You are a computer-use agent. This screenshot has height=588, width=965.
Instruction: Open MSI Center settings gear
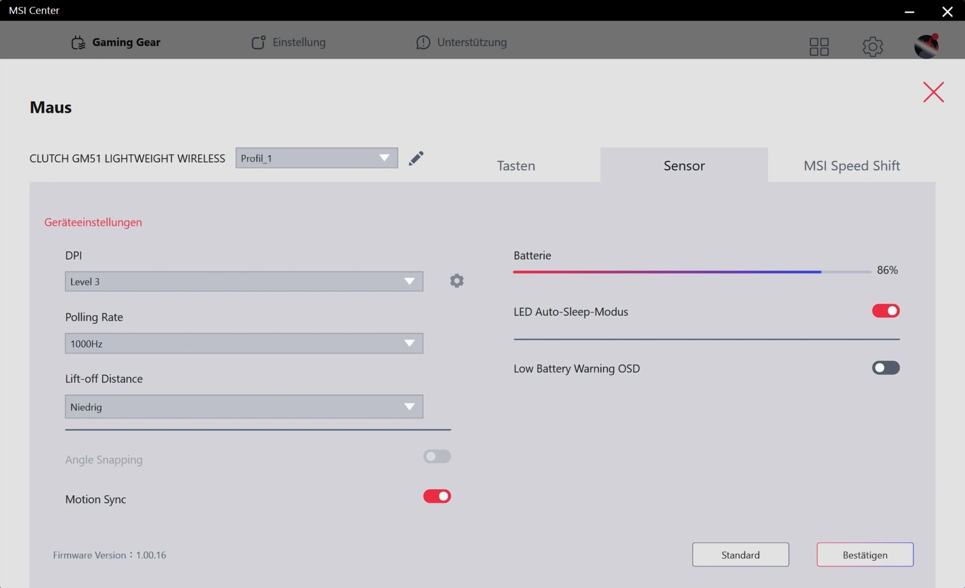[873, 47]
